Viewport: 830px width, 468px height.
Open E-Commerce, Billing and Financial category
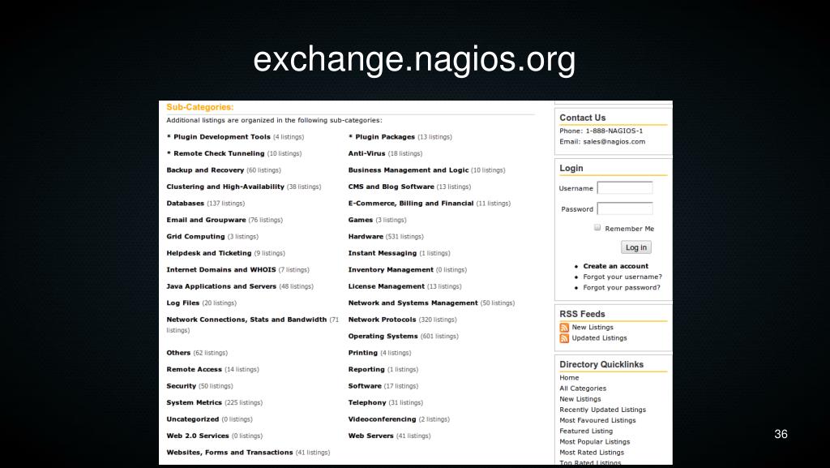[x=411, y=204]
